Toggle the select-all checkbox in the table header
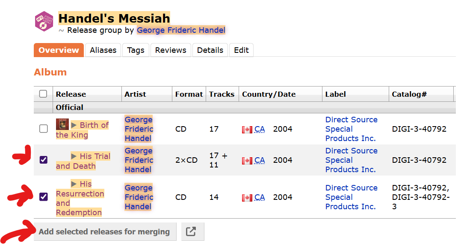The image size is (458, 251). [x=43, y=94]
